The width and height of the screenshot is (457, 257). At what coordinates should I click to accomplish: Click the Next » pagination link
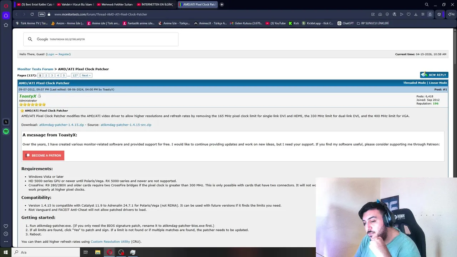86,75
